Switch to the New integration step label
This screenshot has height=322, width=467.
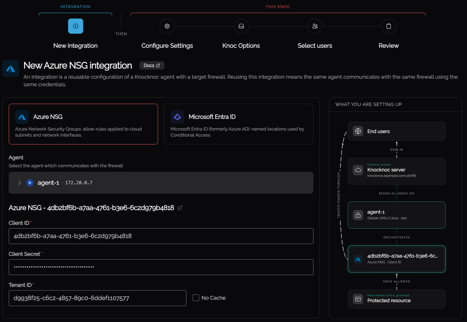[75, 46]
